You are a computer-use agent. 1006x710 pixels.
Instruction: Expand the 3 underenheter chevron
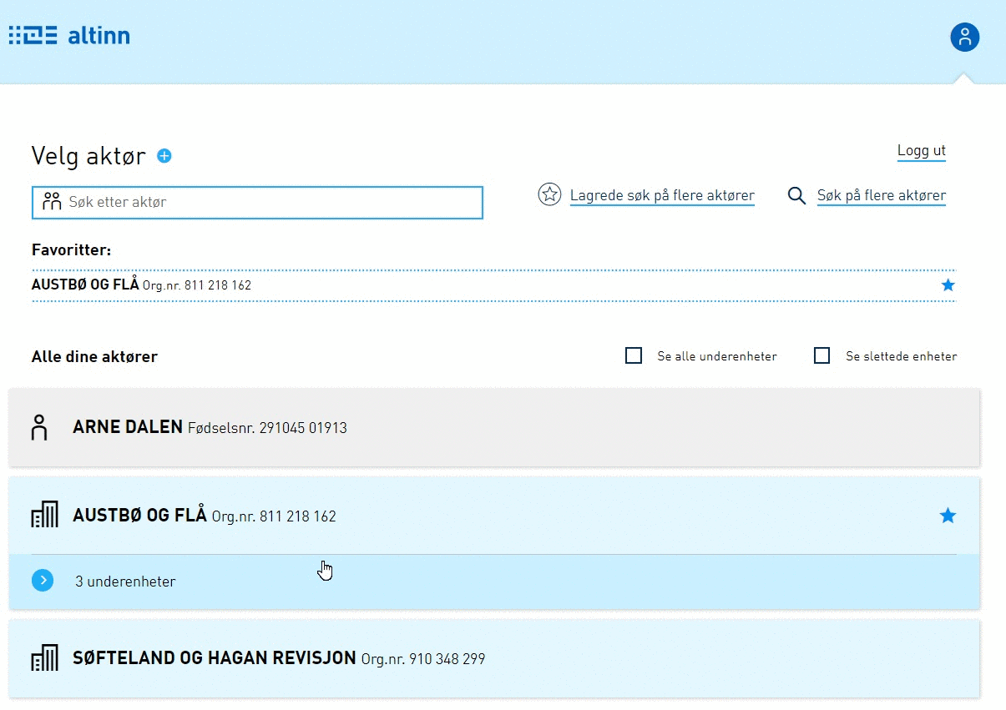[43, 581]
